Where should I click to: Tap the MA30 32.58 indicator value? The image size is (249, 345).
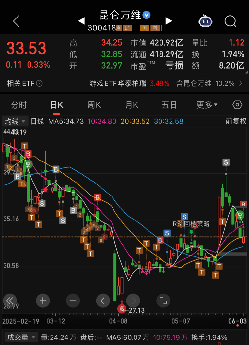pos(169,121)
